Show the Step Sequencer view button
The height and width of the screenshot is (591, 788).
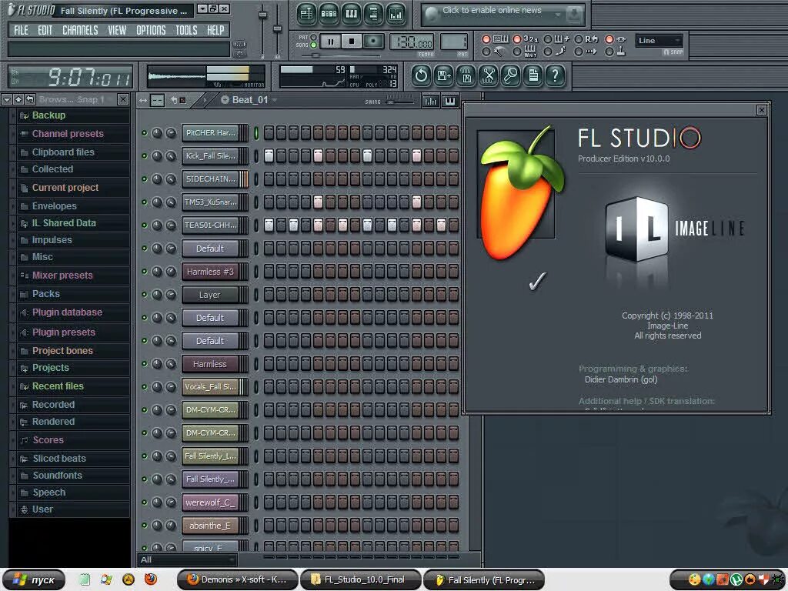(x=329, y=14)
